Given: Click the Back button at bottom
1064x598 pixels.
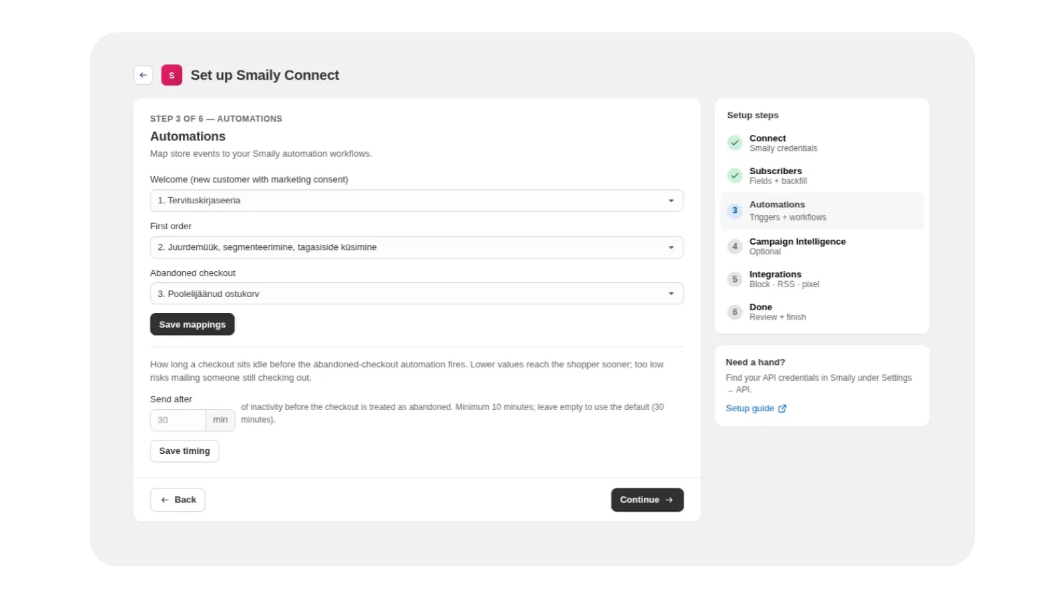Looking at the screenshot, I should coord(178,500).
